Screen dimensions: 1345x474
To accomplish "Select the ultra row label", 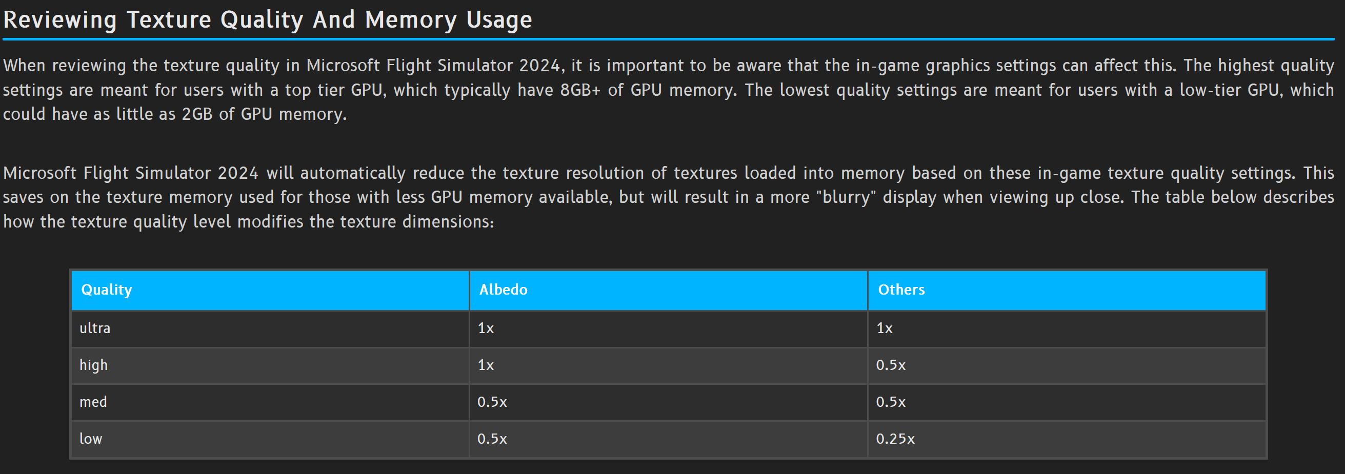I will click(94, 328).
